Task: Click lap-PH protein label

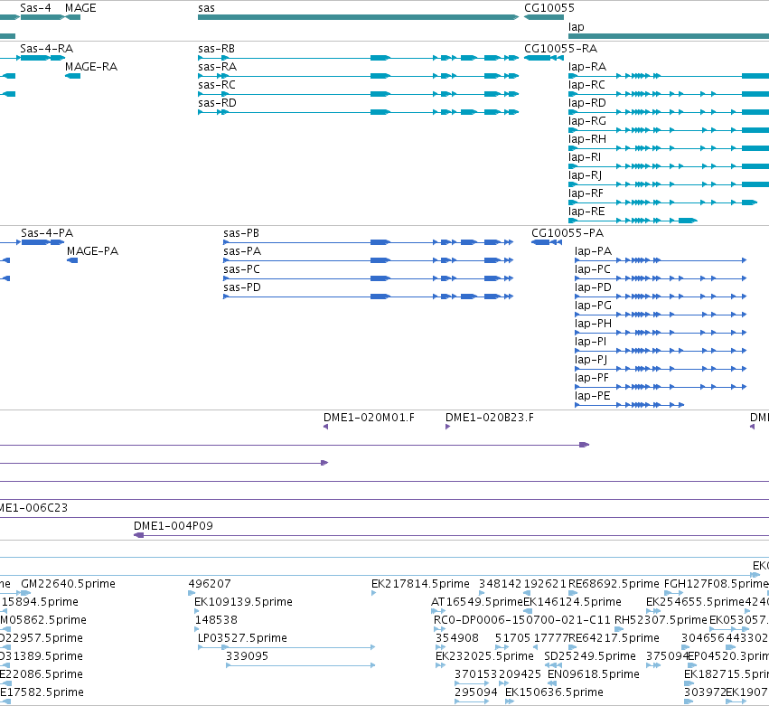Action: (594, 324)
